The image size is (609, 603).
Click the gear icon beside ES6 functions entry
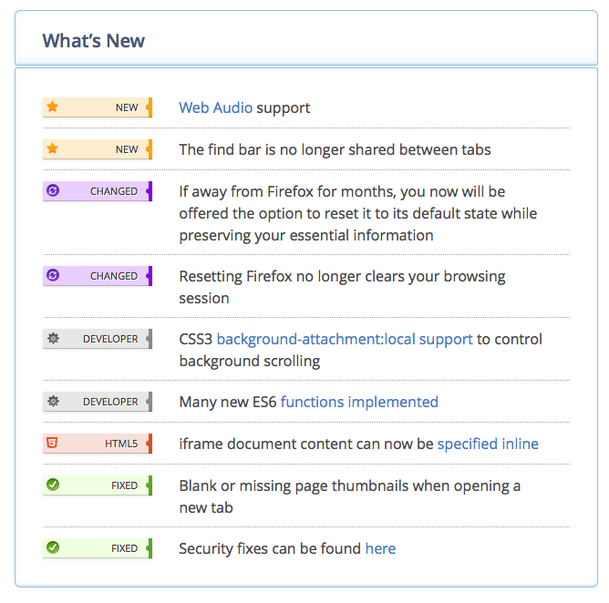point(53,402)
